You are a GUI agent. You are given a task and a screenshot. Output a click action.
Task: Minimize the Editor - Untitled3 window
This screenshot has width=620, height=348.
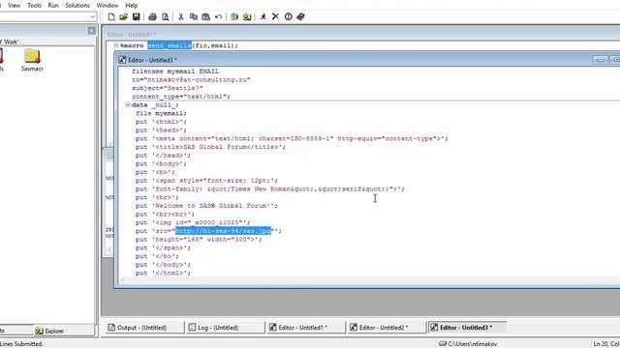click(601, 60)
